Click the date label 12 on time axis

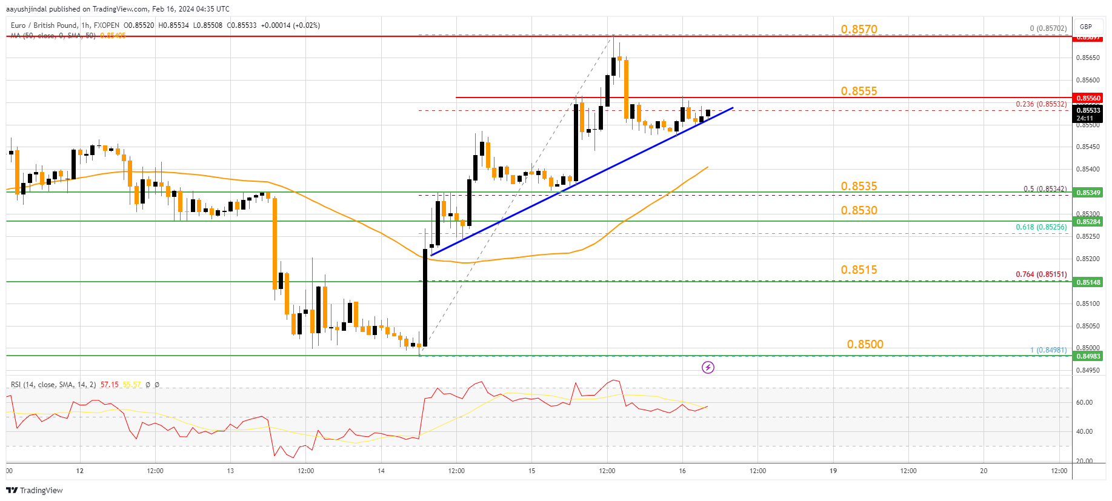80,471
